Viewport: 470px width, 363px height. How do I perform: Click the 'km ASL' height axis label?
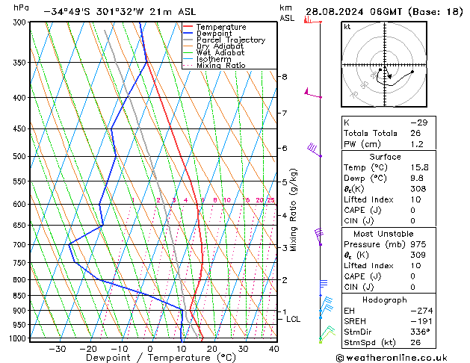point(287,13)
